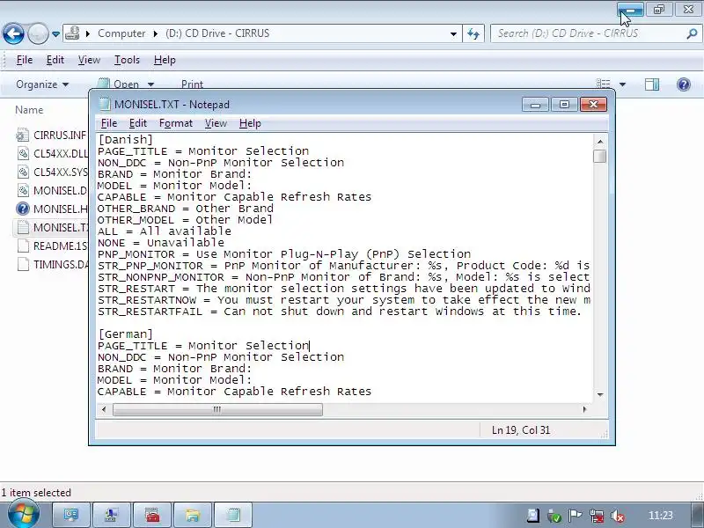Click Print in Explorer toolbar

point(192,84)
